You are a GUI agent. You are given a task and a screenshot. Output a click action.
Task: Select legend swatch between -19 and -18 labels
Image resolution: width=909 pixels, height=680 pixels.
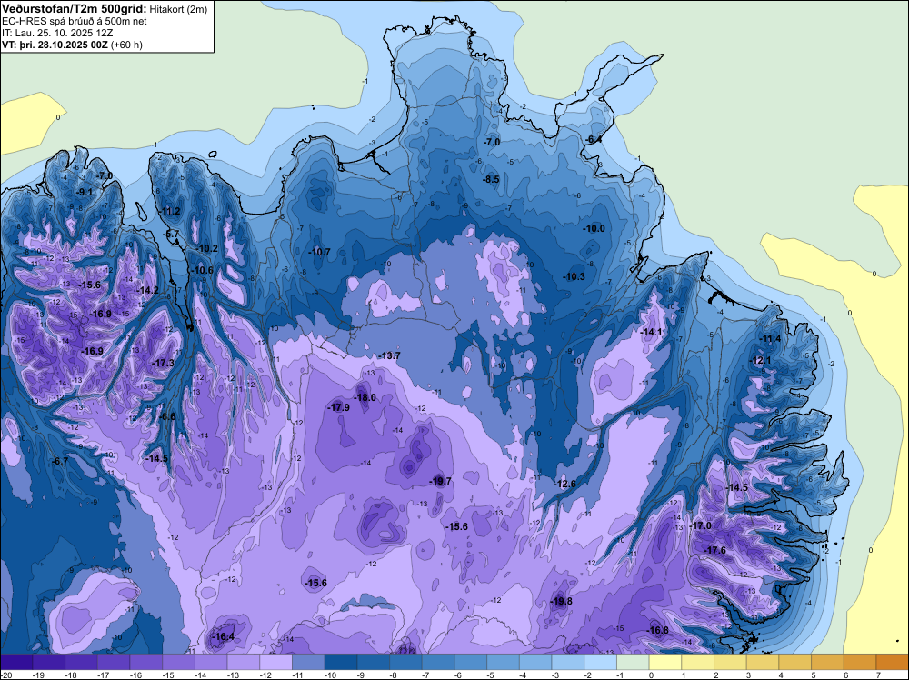[x=49, y=662]
